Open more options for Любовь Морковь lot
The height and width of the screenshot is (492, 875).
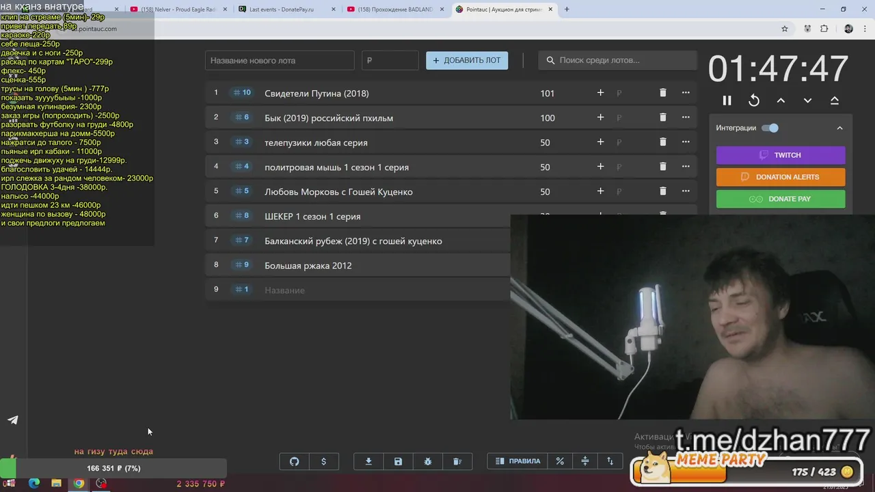tap(686, 191)
